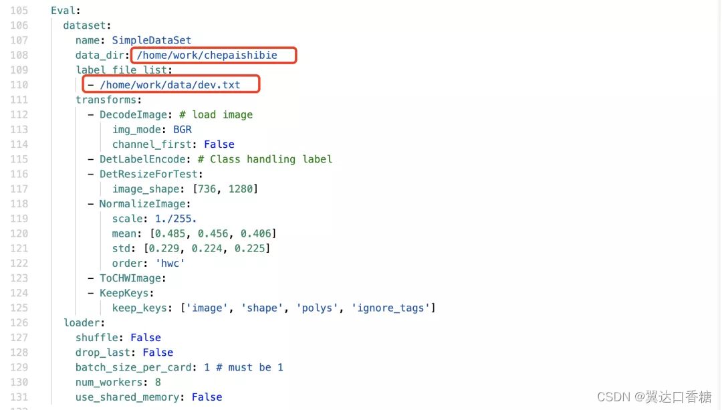Click the '# must be 1' comment
The width and height of the screenshot is (722, 410).
[249, 368]
